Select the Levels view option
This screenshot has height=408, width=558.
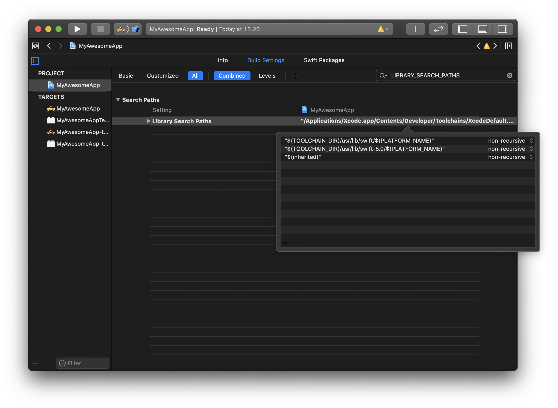[267, 76]
